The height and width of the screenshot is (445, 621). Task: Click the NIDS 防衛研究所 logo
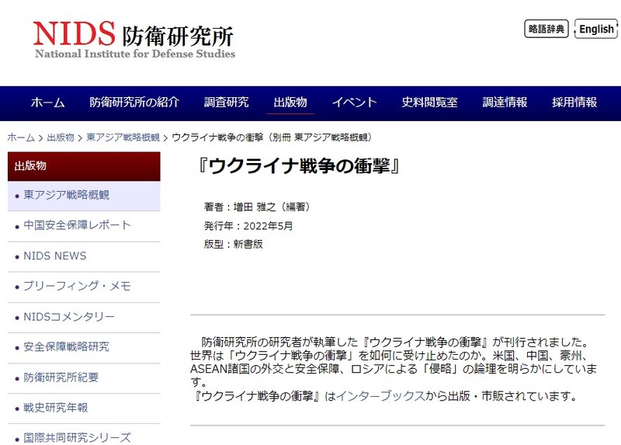[x=134, y=39]
